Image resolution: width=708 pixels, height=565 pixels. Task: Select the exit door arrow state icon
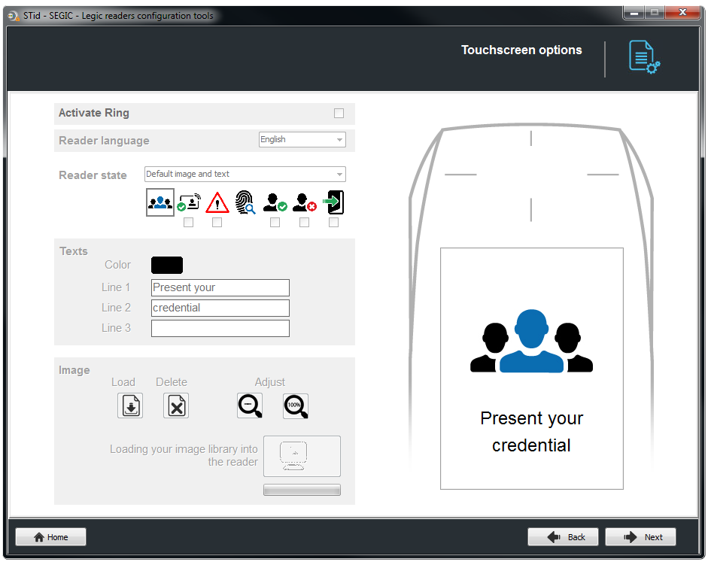click(x=333, y=202)
